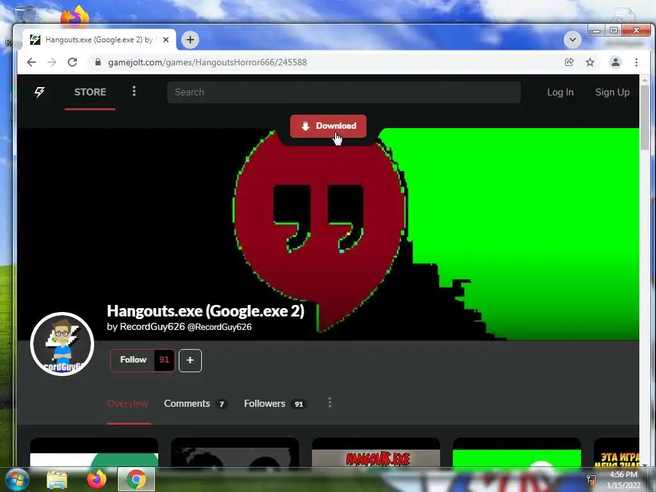Viewport: 656px width, 492px height.
Task: Open the navbar three-dot more menu
Action: pos(135,91)
